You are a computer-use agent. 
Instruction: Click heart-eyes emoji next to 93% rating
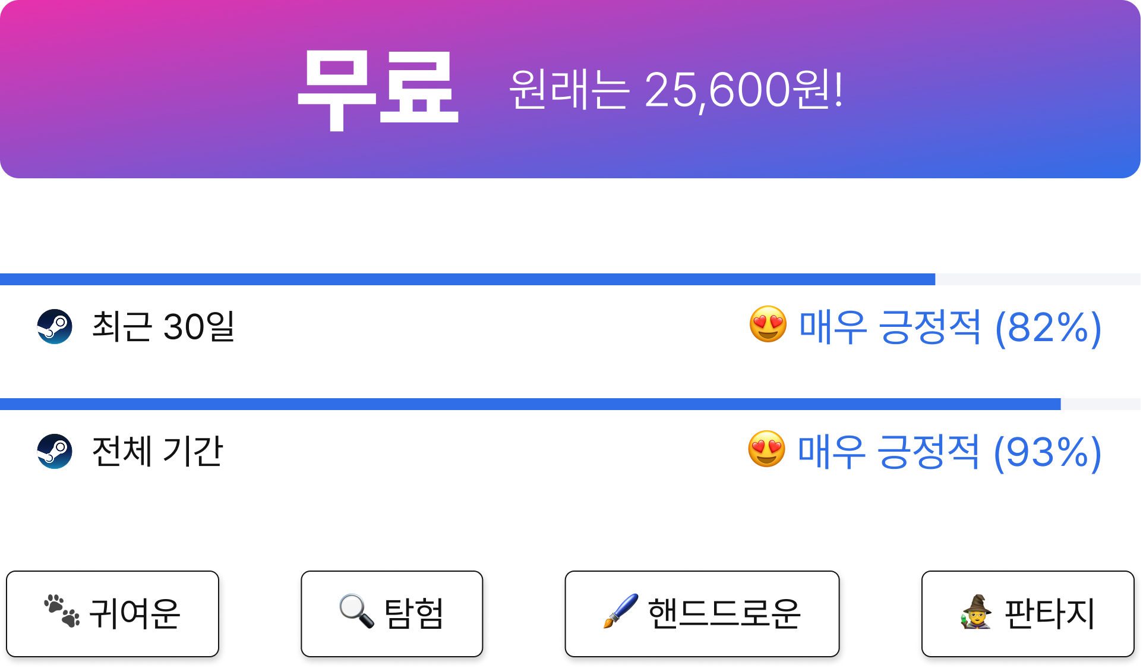(766, 449)
